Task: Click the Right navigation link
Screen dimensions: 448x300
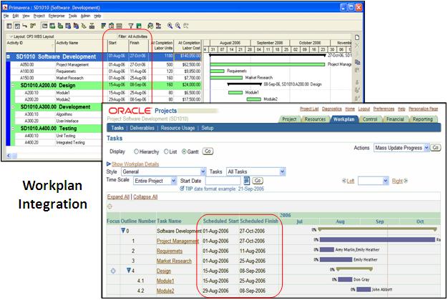Action: [x=397, y=181]
